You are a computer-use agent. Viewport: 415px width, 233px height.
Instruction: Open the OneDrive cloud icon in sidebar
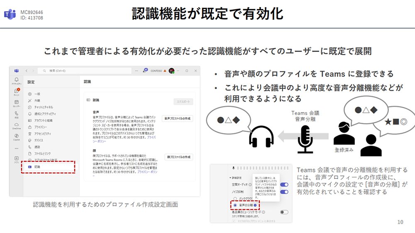coord(17,125)
